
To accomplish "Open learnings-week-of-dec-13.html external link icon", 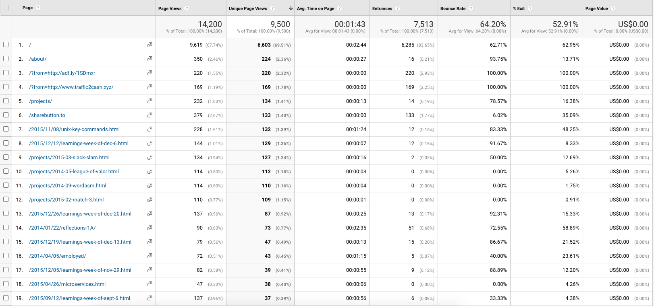I will (x=150, y=242).
